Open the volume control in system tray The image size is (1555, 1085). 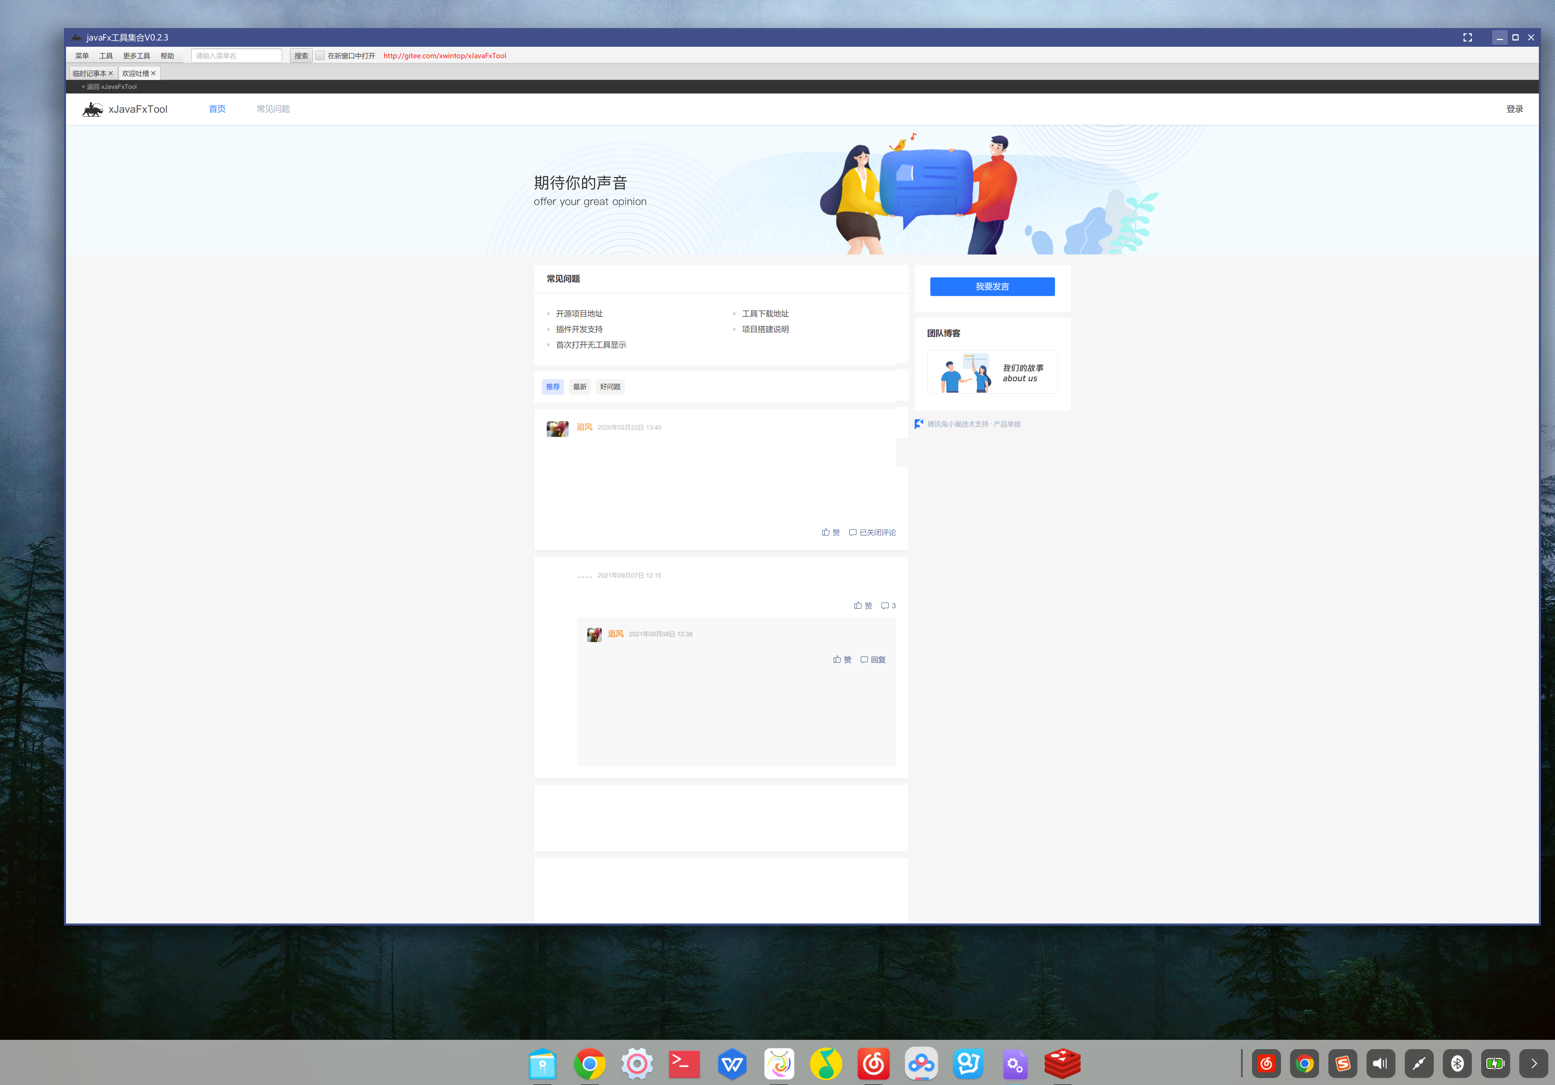[x=1380, y=1063]
